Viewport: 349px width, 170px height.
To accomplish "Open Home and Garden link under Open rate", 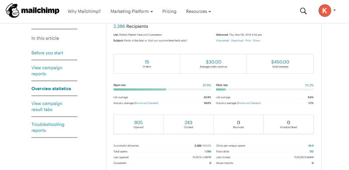I will point(146,103).
